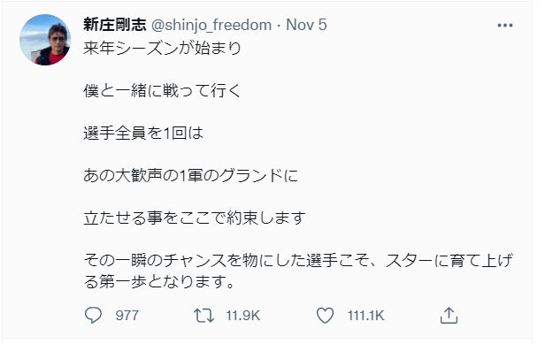Viewport: 545px width, 344px height.
Task: Open the @shinjo_freedom handle link
Action: 211,25
